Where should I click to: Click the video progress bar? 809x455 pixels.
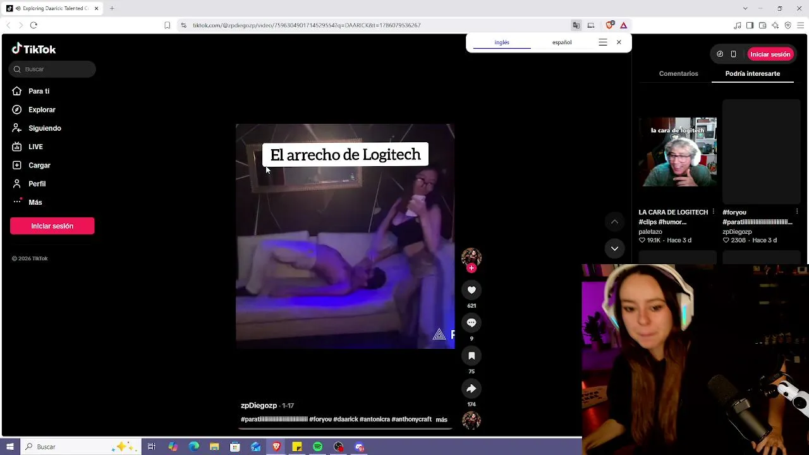pos(345,428)
